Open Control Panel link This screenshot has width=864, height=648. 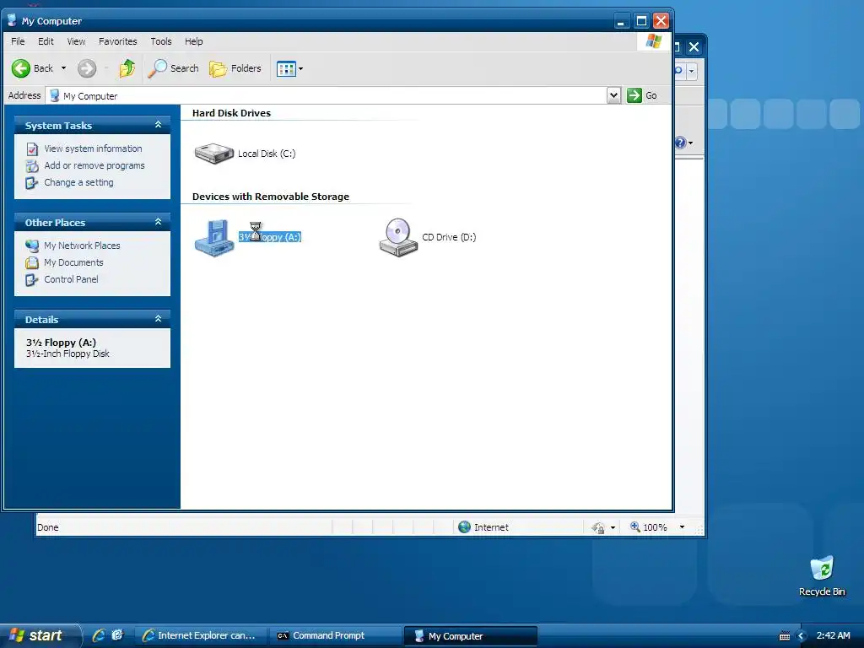click(71, 279)
